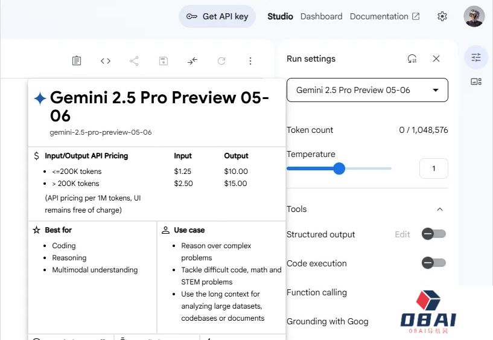Click the $15.00 output price
Image resolution: width=493 pixels, height=340 pixels.
(235, 184)
